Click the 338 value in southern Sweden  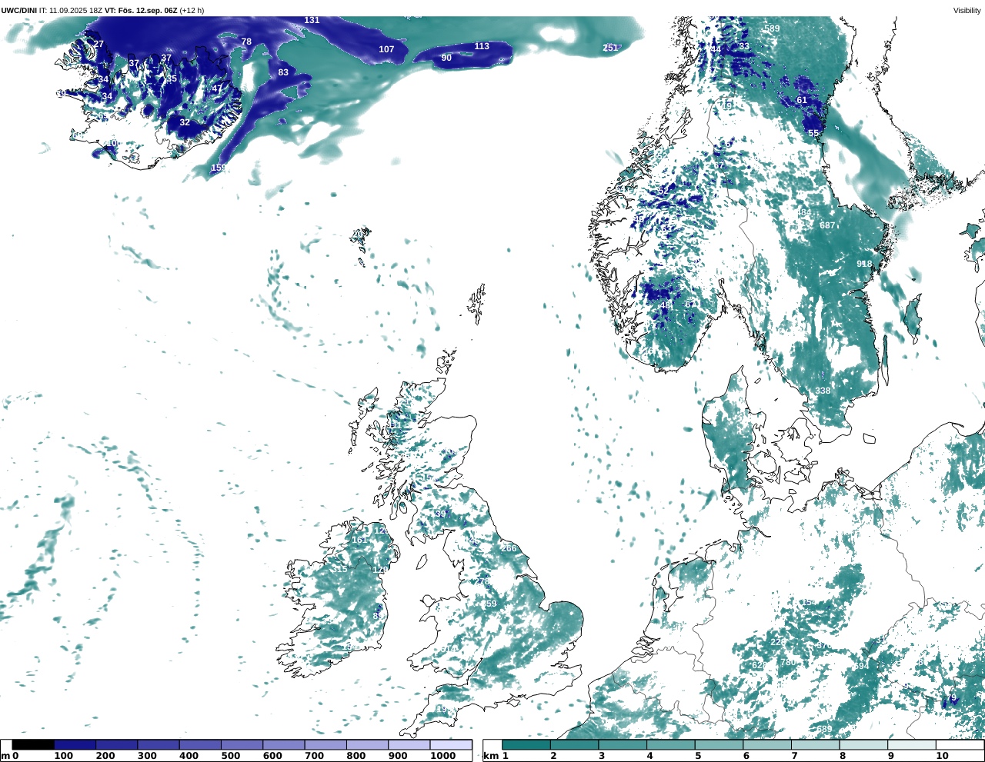click(x=823, y=391)
